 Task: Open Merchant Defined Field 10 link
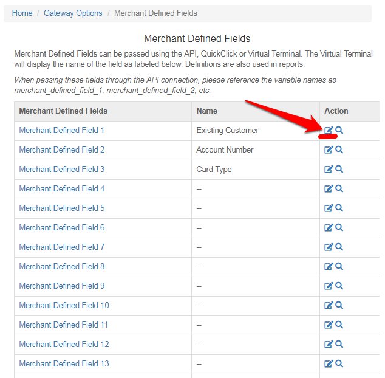coord(64,305)
